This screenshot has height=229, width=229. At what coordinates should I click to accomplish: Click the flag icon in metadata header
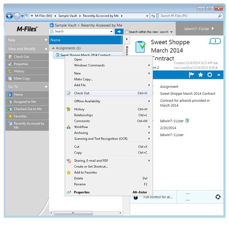coord(191,75)
